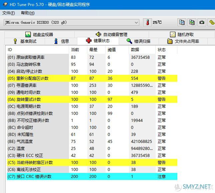Image resolution: width=215 pixels, height=193 pixels.
Task: Open the 帮助(H) menu
Action: coord(28,13)
